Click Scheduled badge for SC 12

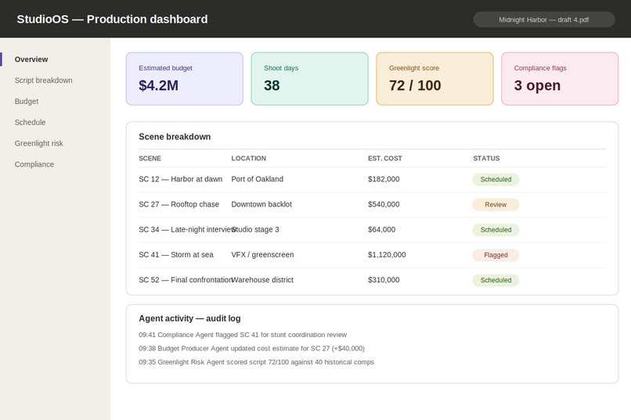coord(496,179)
